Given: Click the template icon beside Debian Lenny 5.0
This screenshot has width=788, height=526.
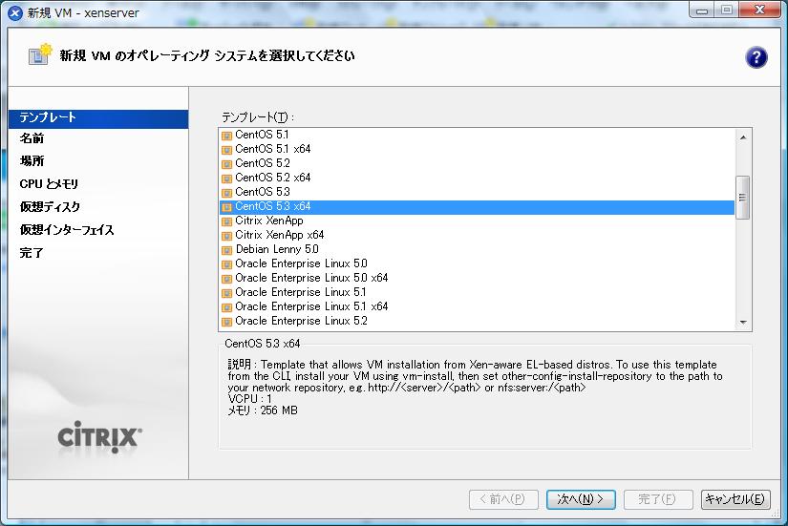Looking at the screenshot, I should [x=226, y=250].
